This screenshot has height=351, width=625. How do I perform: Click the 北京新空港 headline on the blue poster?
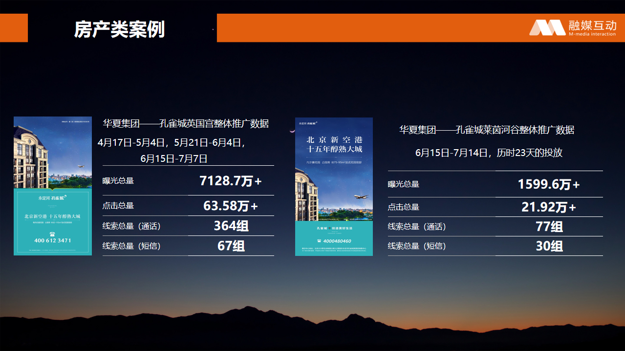(x=334, y=139)
